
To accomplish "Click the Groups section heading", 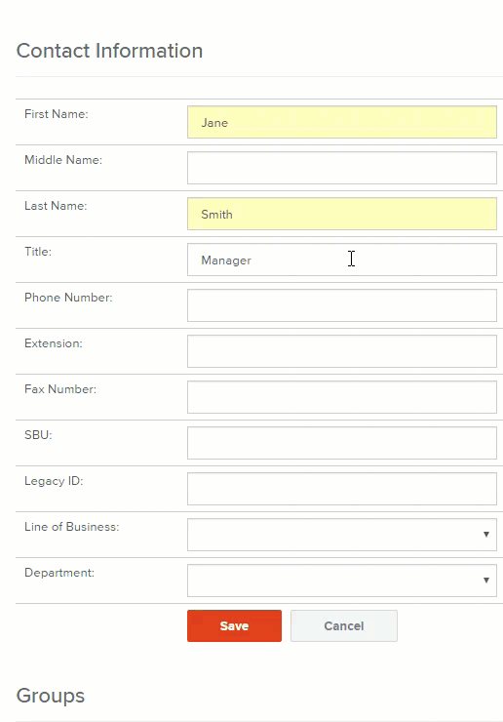I will click(51, 696).
